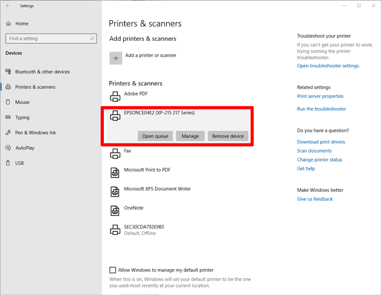Open troubleshooter settings link
The image size is (381, 295).
tap(328, 65)
